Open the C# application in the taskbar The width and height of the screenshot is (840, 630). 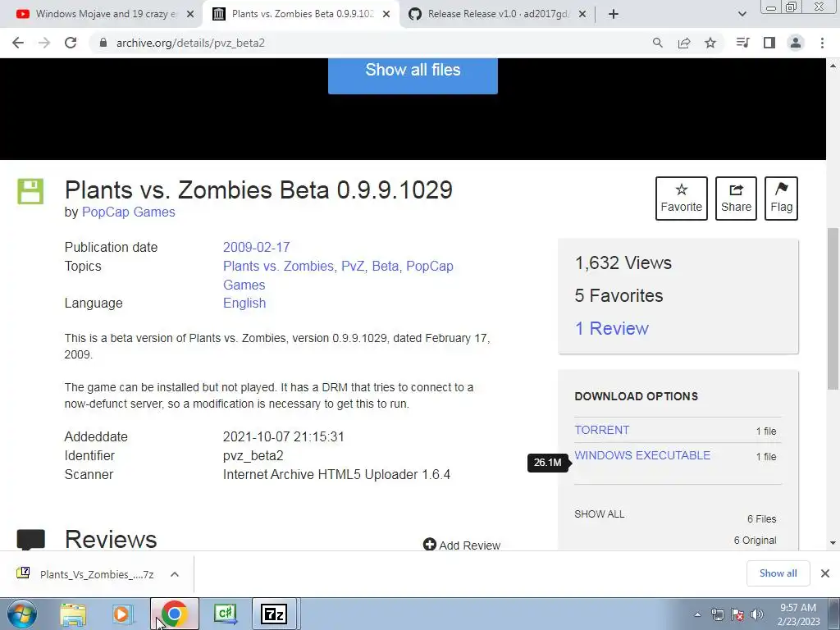coord(225,614)
